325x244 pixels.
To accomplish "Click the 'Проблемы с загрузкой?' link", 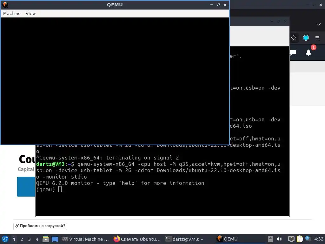I will 40,226.
